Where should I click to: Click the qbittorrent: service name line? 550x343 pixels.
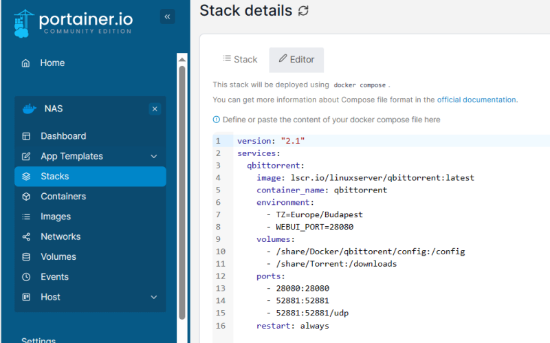coord(276,166)
